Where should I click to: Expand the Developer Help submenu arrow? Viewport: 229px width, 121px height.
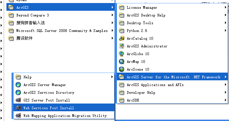tap(226, 92)
